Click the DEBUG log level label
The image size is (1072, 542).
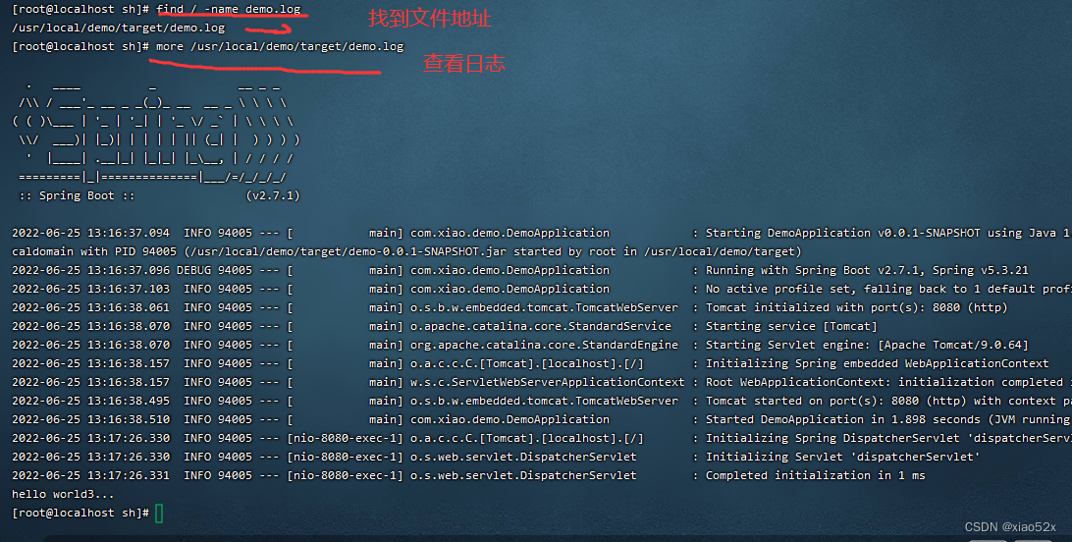coord(193,270)
